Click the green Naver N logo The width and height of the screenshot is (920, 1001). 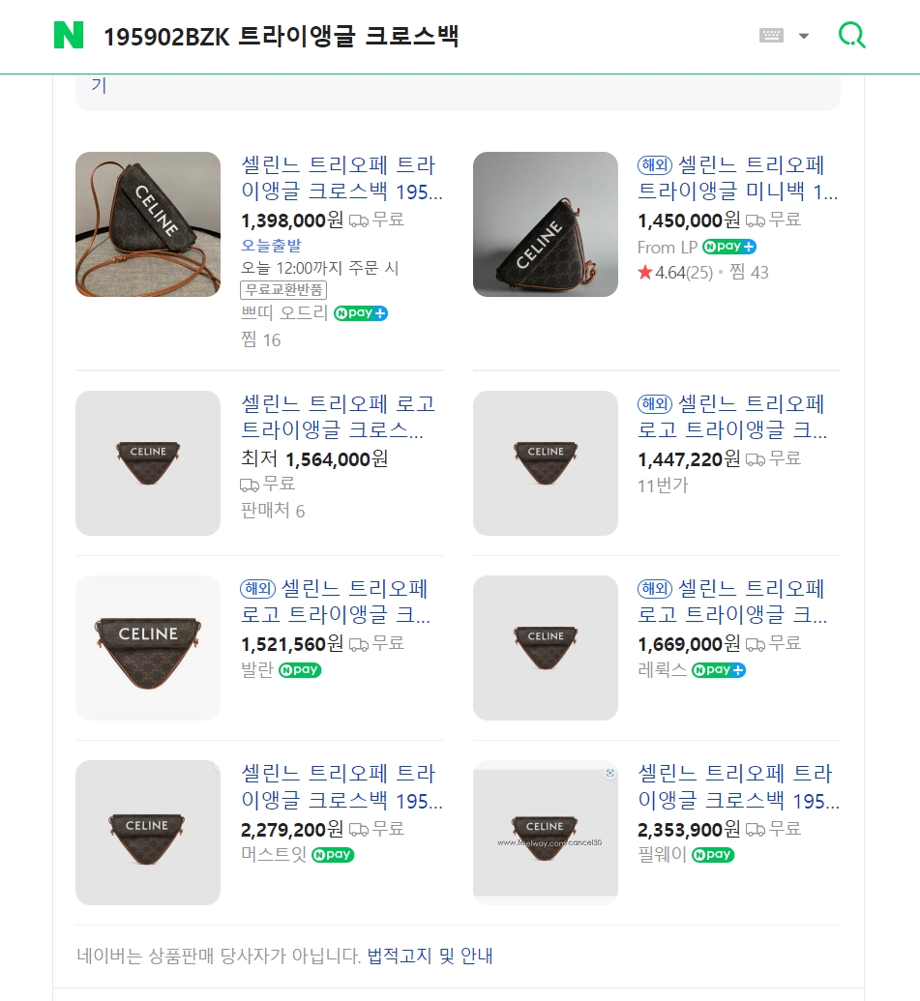pyautogui.click(x=69, y=35)
